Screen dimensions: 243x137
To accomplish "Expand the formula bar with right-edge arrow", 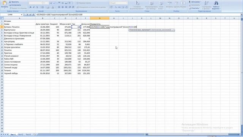I will (x=241, y=14).
